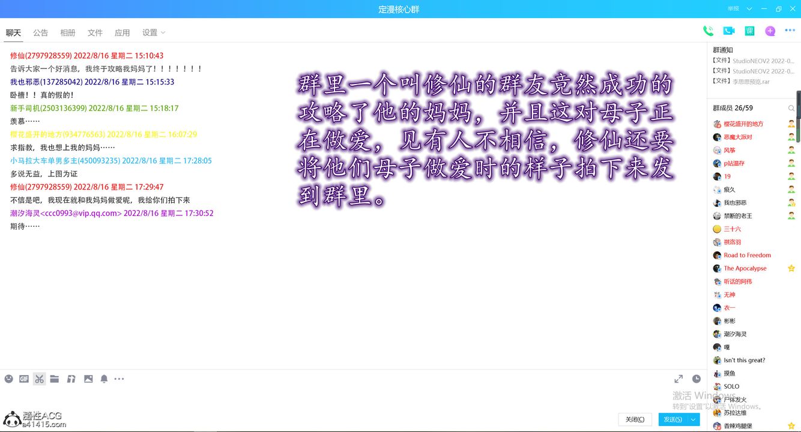Expand the 设置 dropdown menu
Viewport: 801px width, 432px height.
pos(154,32)
